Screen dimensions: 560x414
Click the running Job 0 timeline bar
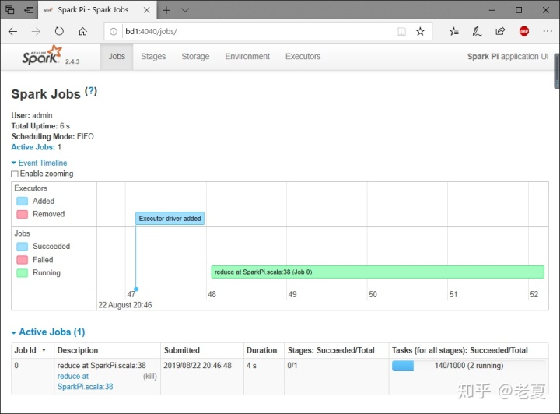[x=377, y=272]
